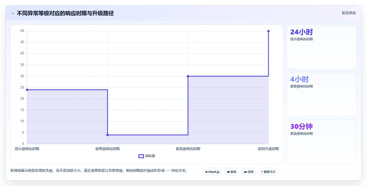This screenshot has height=186, width=367.
Task: Click the 紧急级响应时限 caption under 30分钟
Action: 302,134
